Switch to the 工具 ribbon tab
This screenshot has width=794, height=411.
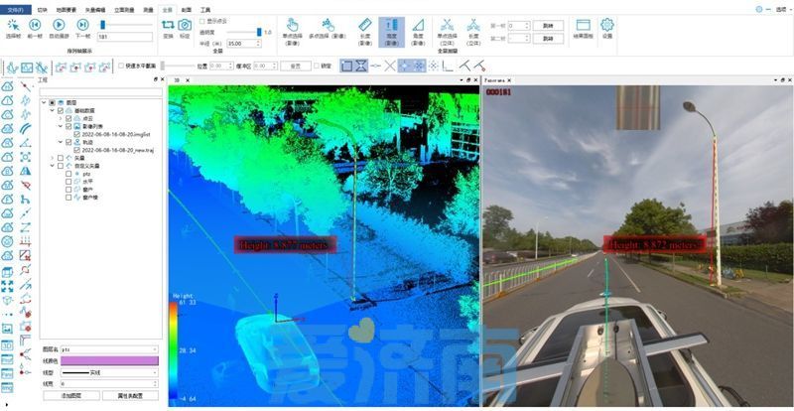pos(204,7)
